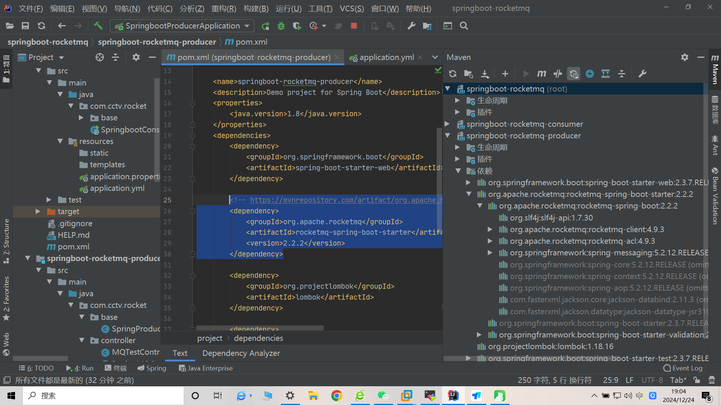
Task: Click the Build project hammer icon
Action: click(98, 25)
